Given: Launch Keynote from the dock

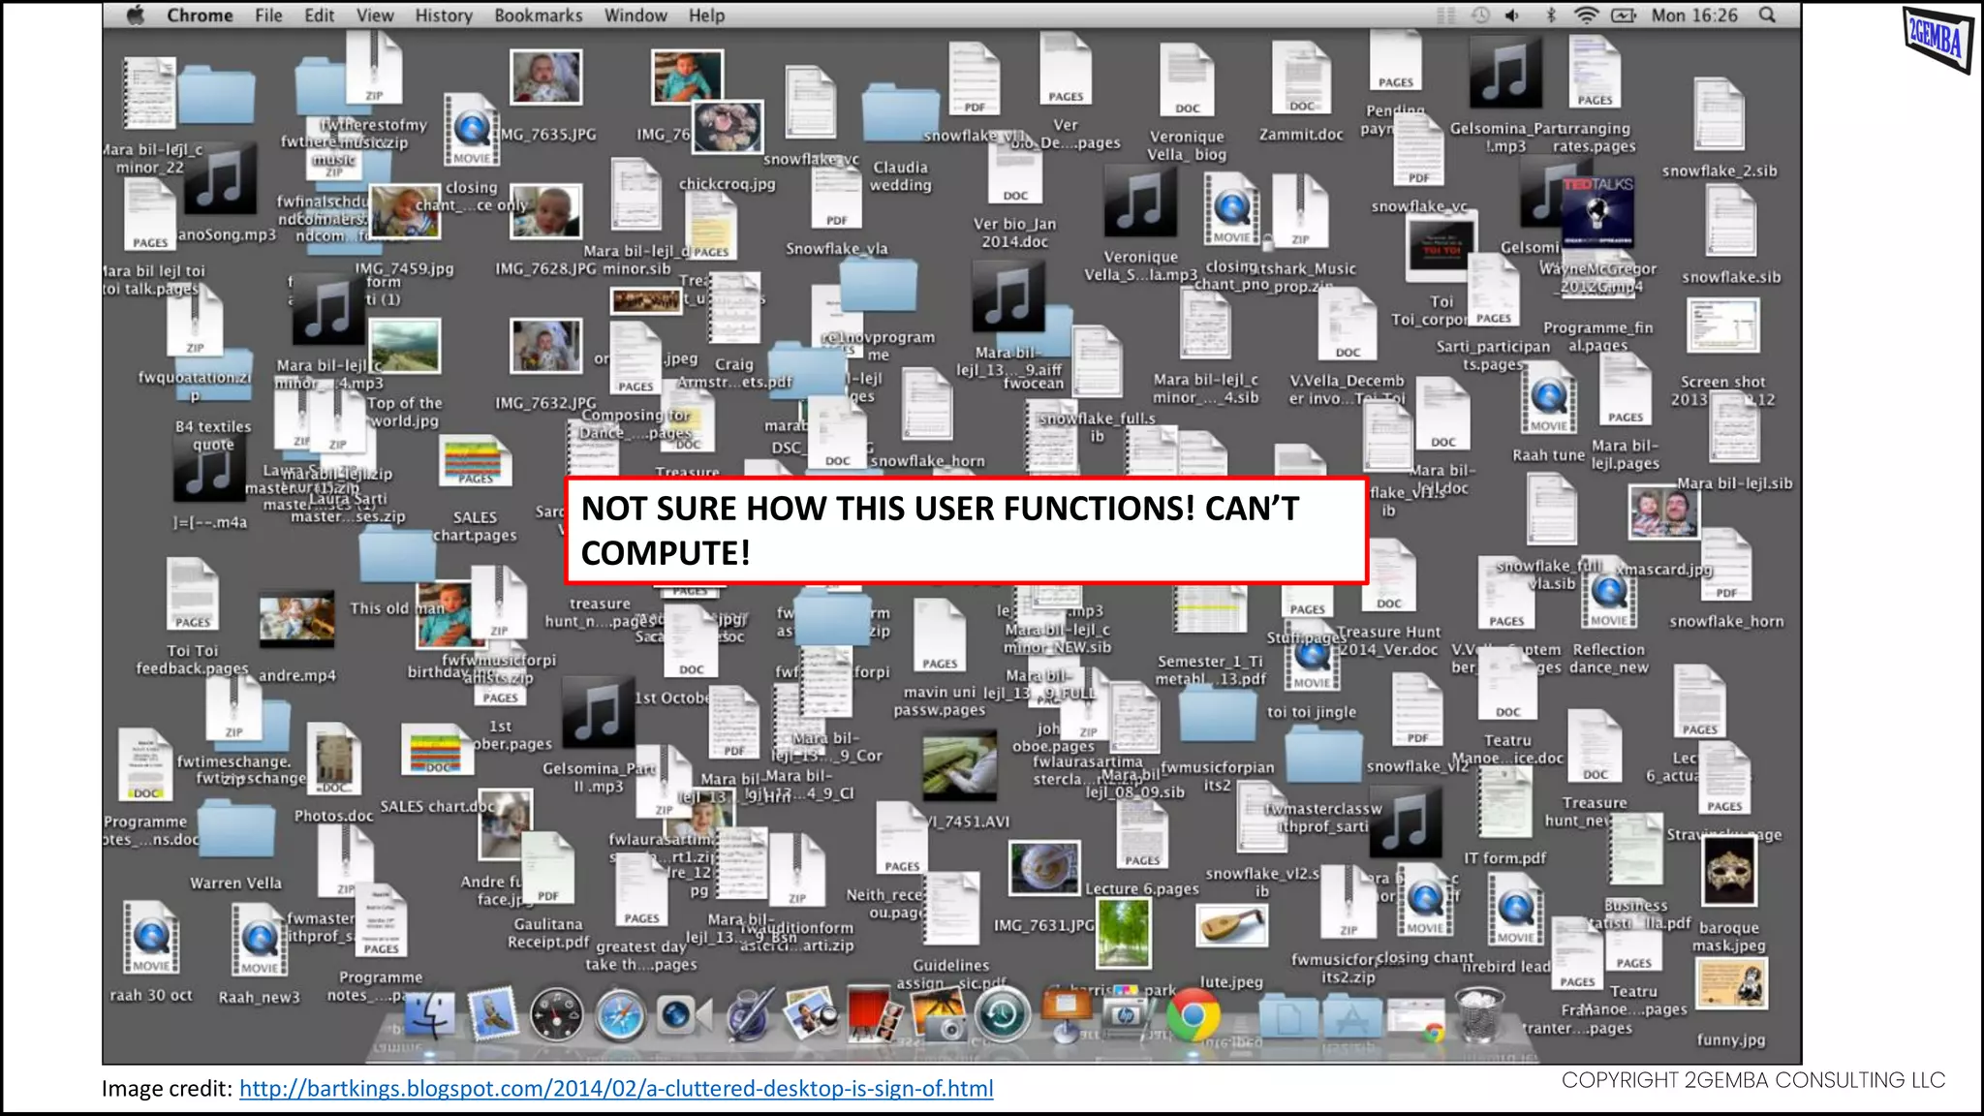Looking at the screenshot, I should [1066, 1013].
